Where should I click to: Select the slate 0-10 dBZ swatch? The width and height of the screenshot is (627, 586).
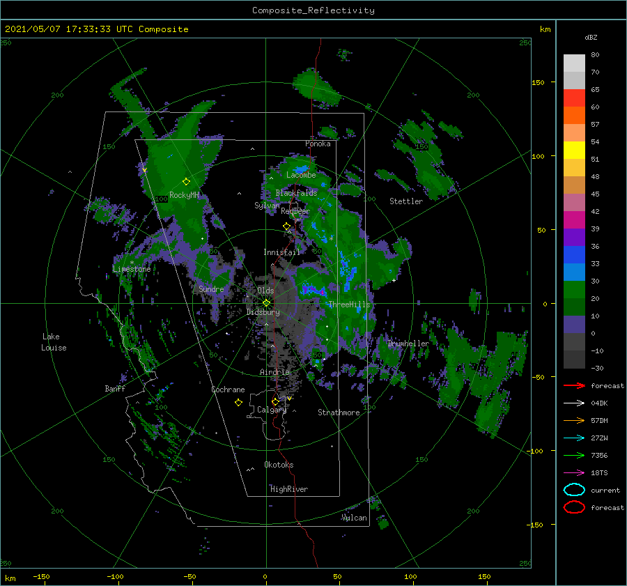coord(574,324)
